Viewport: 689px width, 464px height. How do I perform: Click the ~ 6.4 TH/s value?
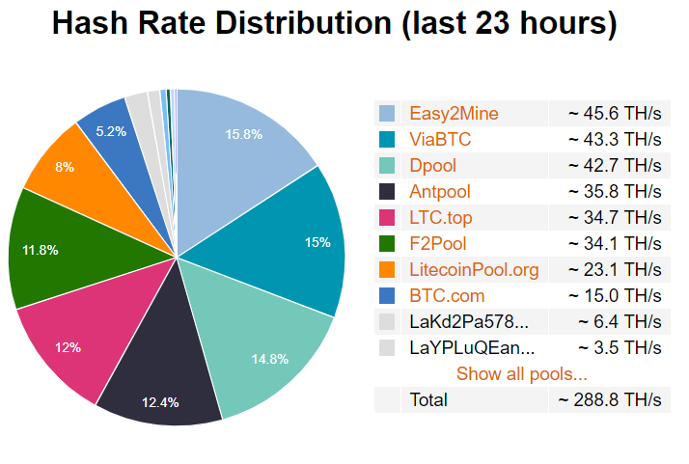620,321
